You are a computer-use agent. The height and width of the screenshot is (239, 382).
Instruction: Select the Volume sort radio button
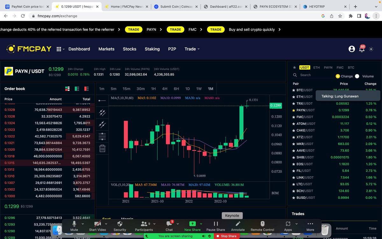(357, 76)
